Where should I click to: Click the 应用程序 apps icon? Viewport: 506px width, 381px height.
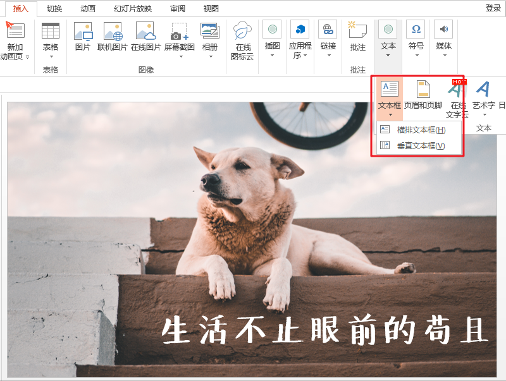coord(300,29)
